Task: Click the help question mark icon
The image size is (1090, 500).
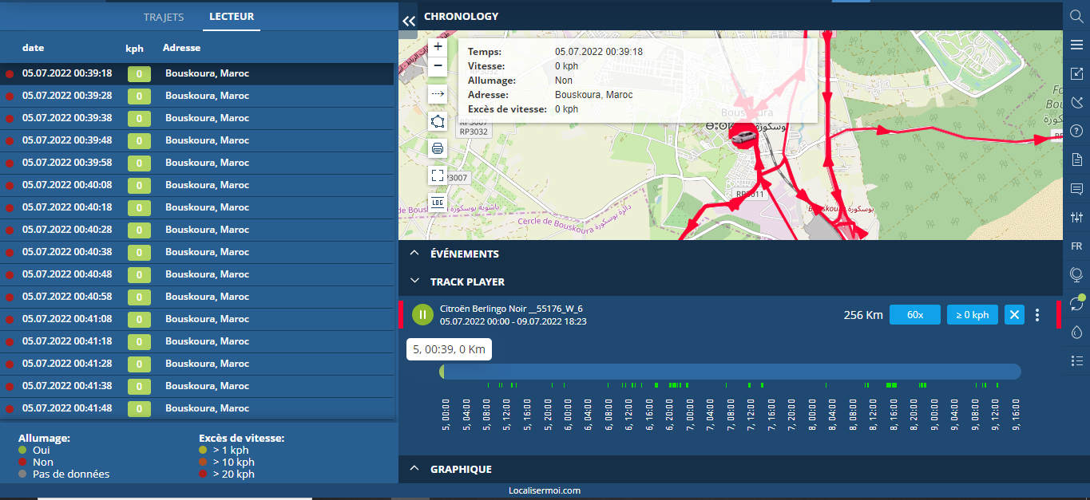Action: coord(1076,131)
